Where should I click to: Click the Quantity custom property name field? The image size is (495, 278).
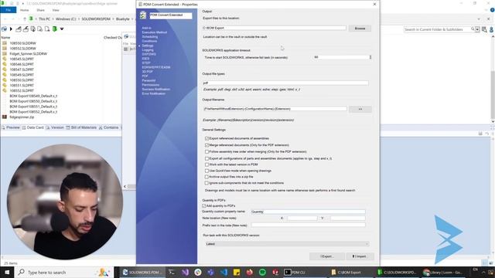tap(308, 212)
